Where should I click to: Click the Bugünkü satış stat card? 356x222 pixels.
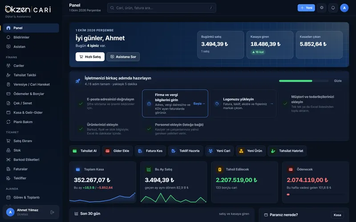tap(220, 45)
